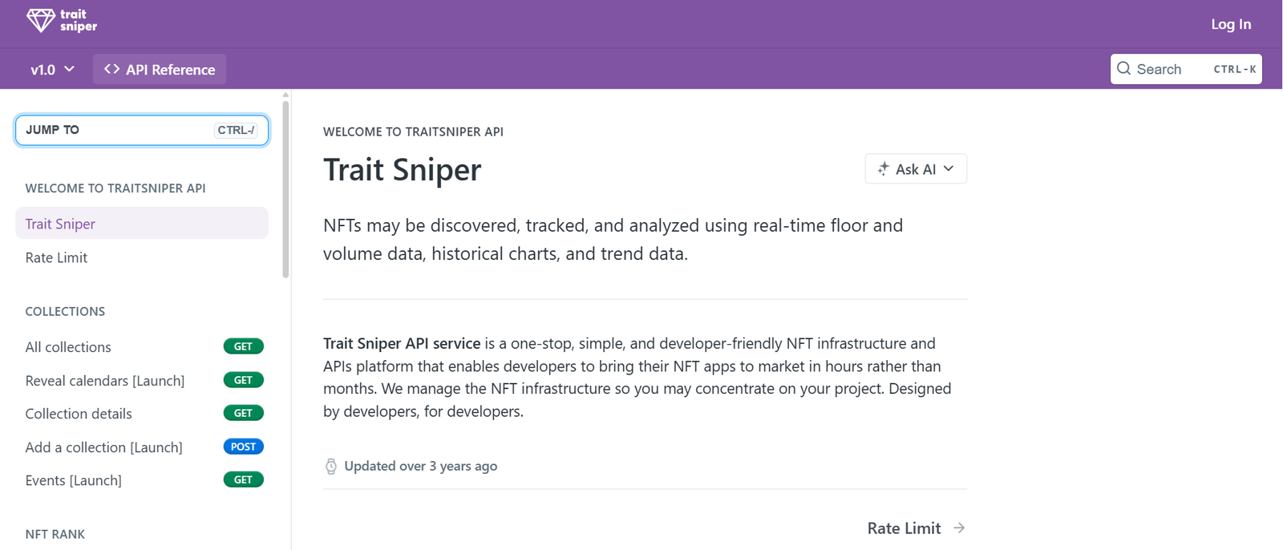Click the GET badge beside All collections
This screenshot has width=1283, height=550.
243,347
